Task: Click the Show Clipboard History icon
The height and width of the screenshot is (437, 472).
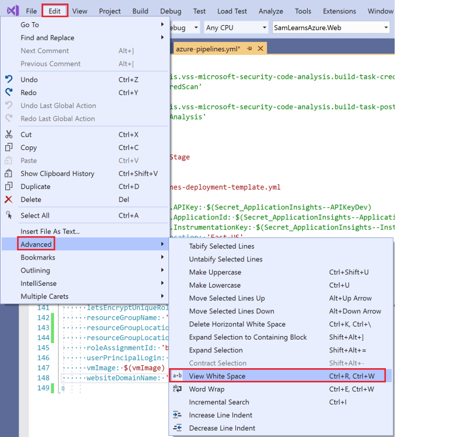Action: [x=9, y=173]
